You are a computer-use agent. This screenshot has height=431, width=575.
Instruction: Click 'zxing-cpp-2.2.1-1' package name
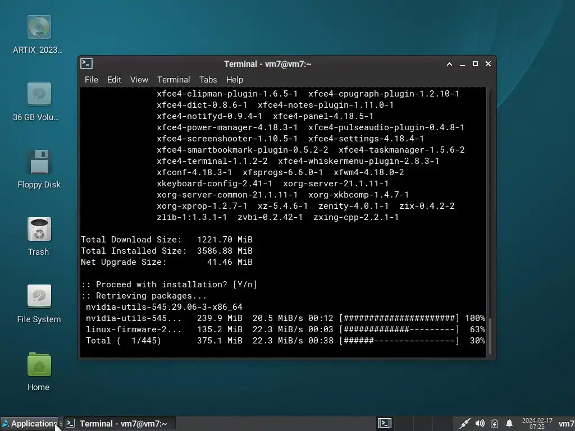(356, 217)
